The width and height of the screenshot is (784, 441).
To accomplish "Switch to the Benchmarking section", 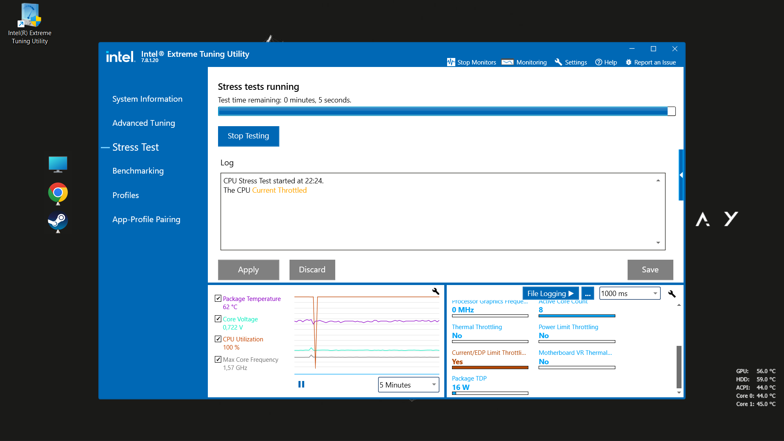I will [138, 171].
